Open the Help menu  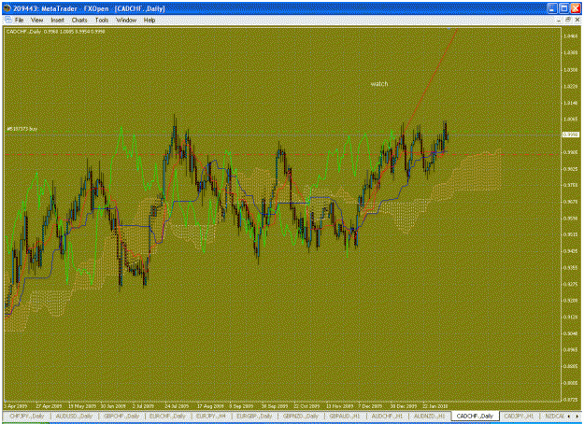(x=150, y=21)
